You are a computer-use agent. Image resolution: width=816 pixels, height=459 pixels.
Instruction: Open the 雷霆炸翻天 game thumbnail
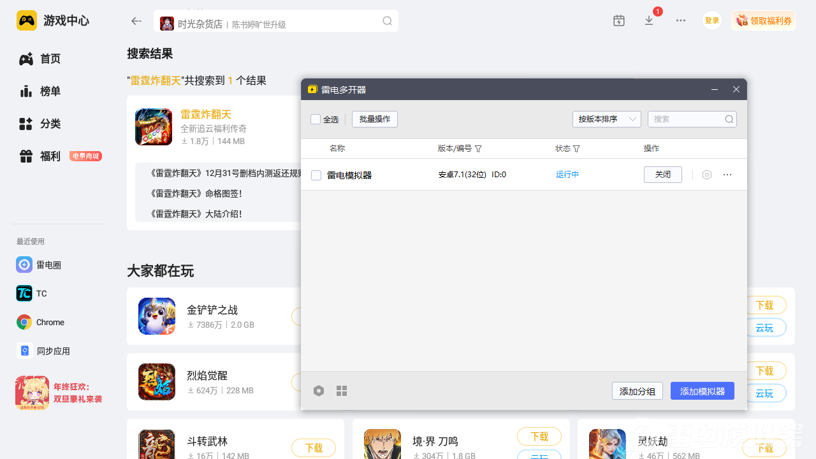pyautogui.click(x=154, y=127)
